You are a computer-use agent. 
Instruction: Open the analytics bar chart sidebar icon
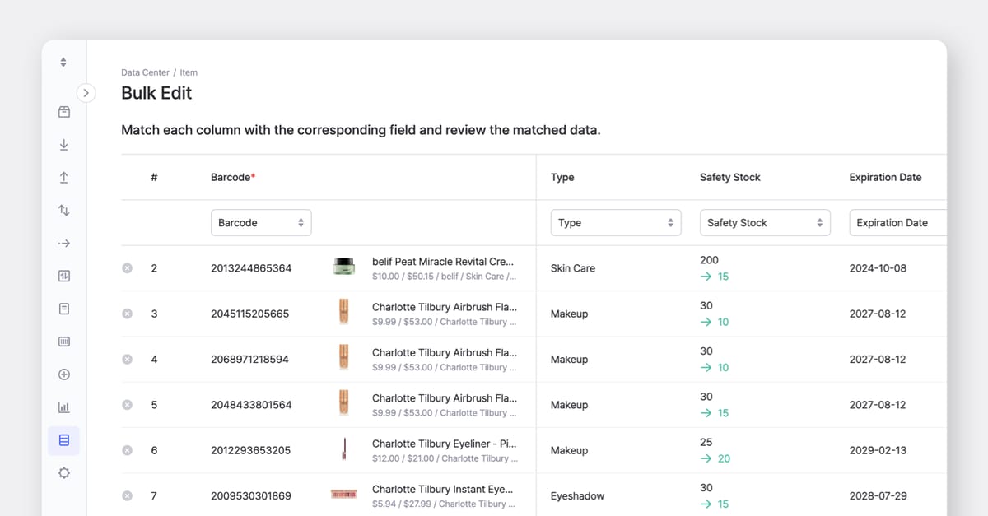(x=63, y=407)
